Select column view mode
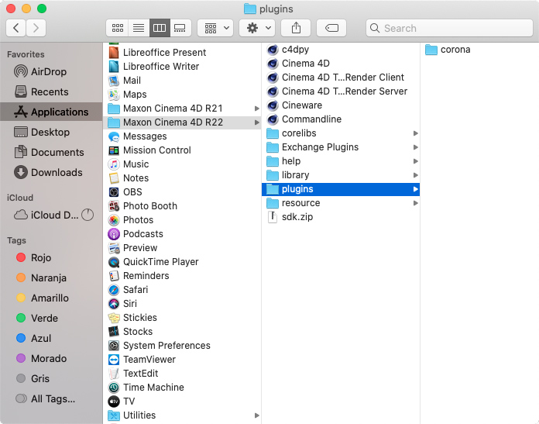Image resolution: width=539 pixels, height=424 pixels. (160, 28)
